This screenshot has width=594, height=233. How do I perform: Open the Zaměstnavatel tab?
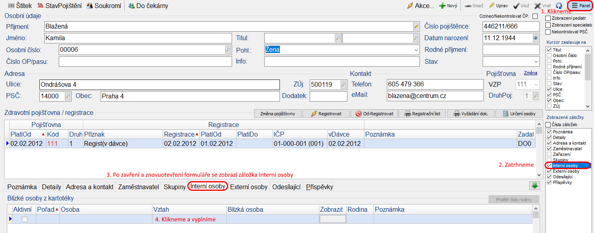tap(138, 187)
